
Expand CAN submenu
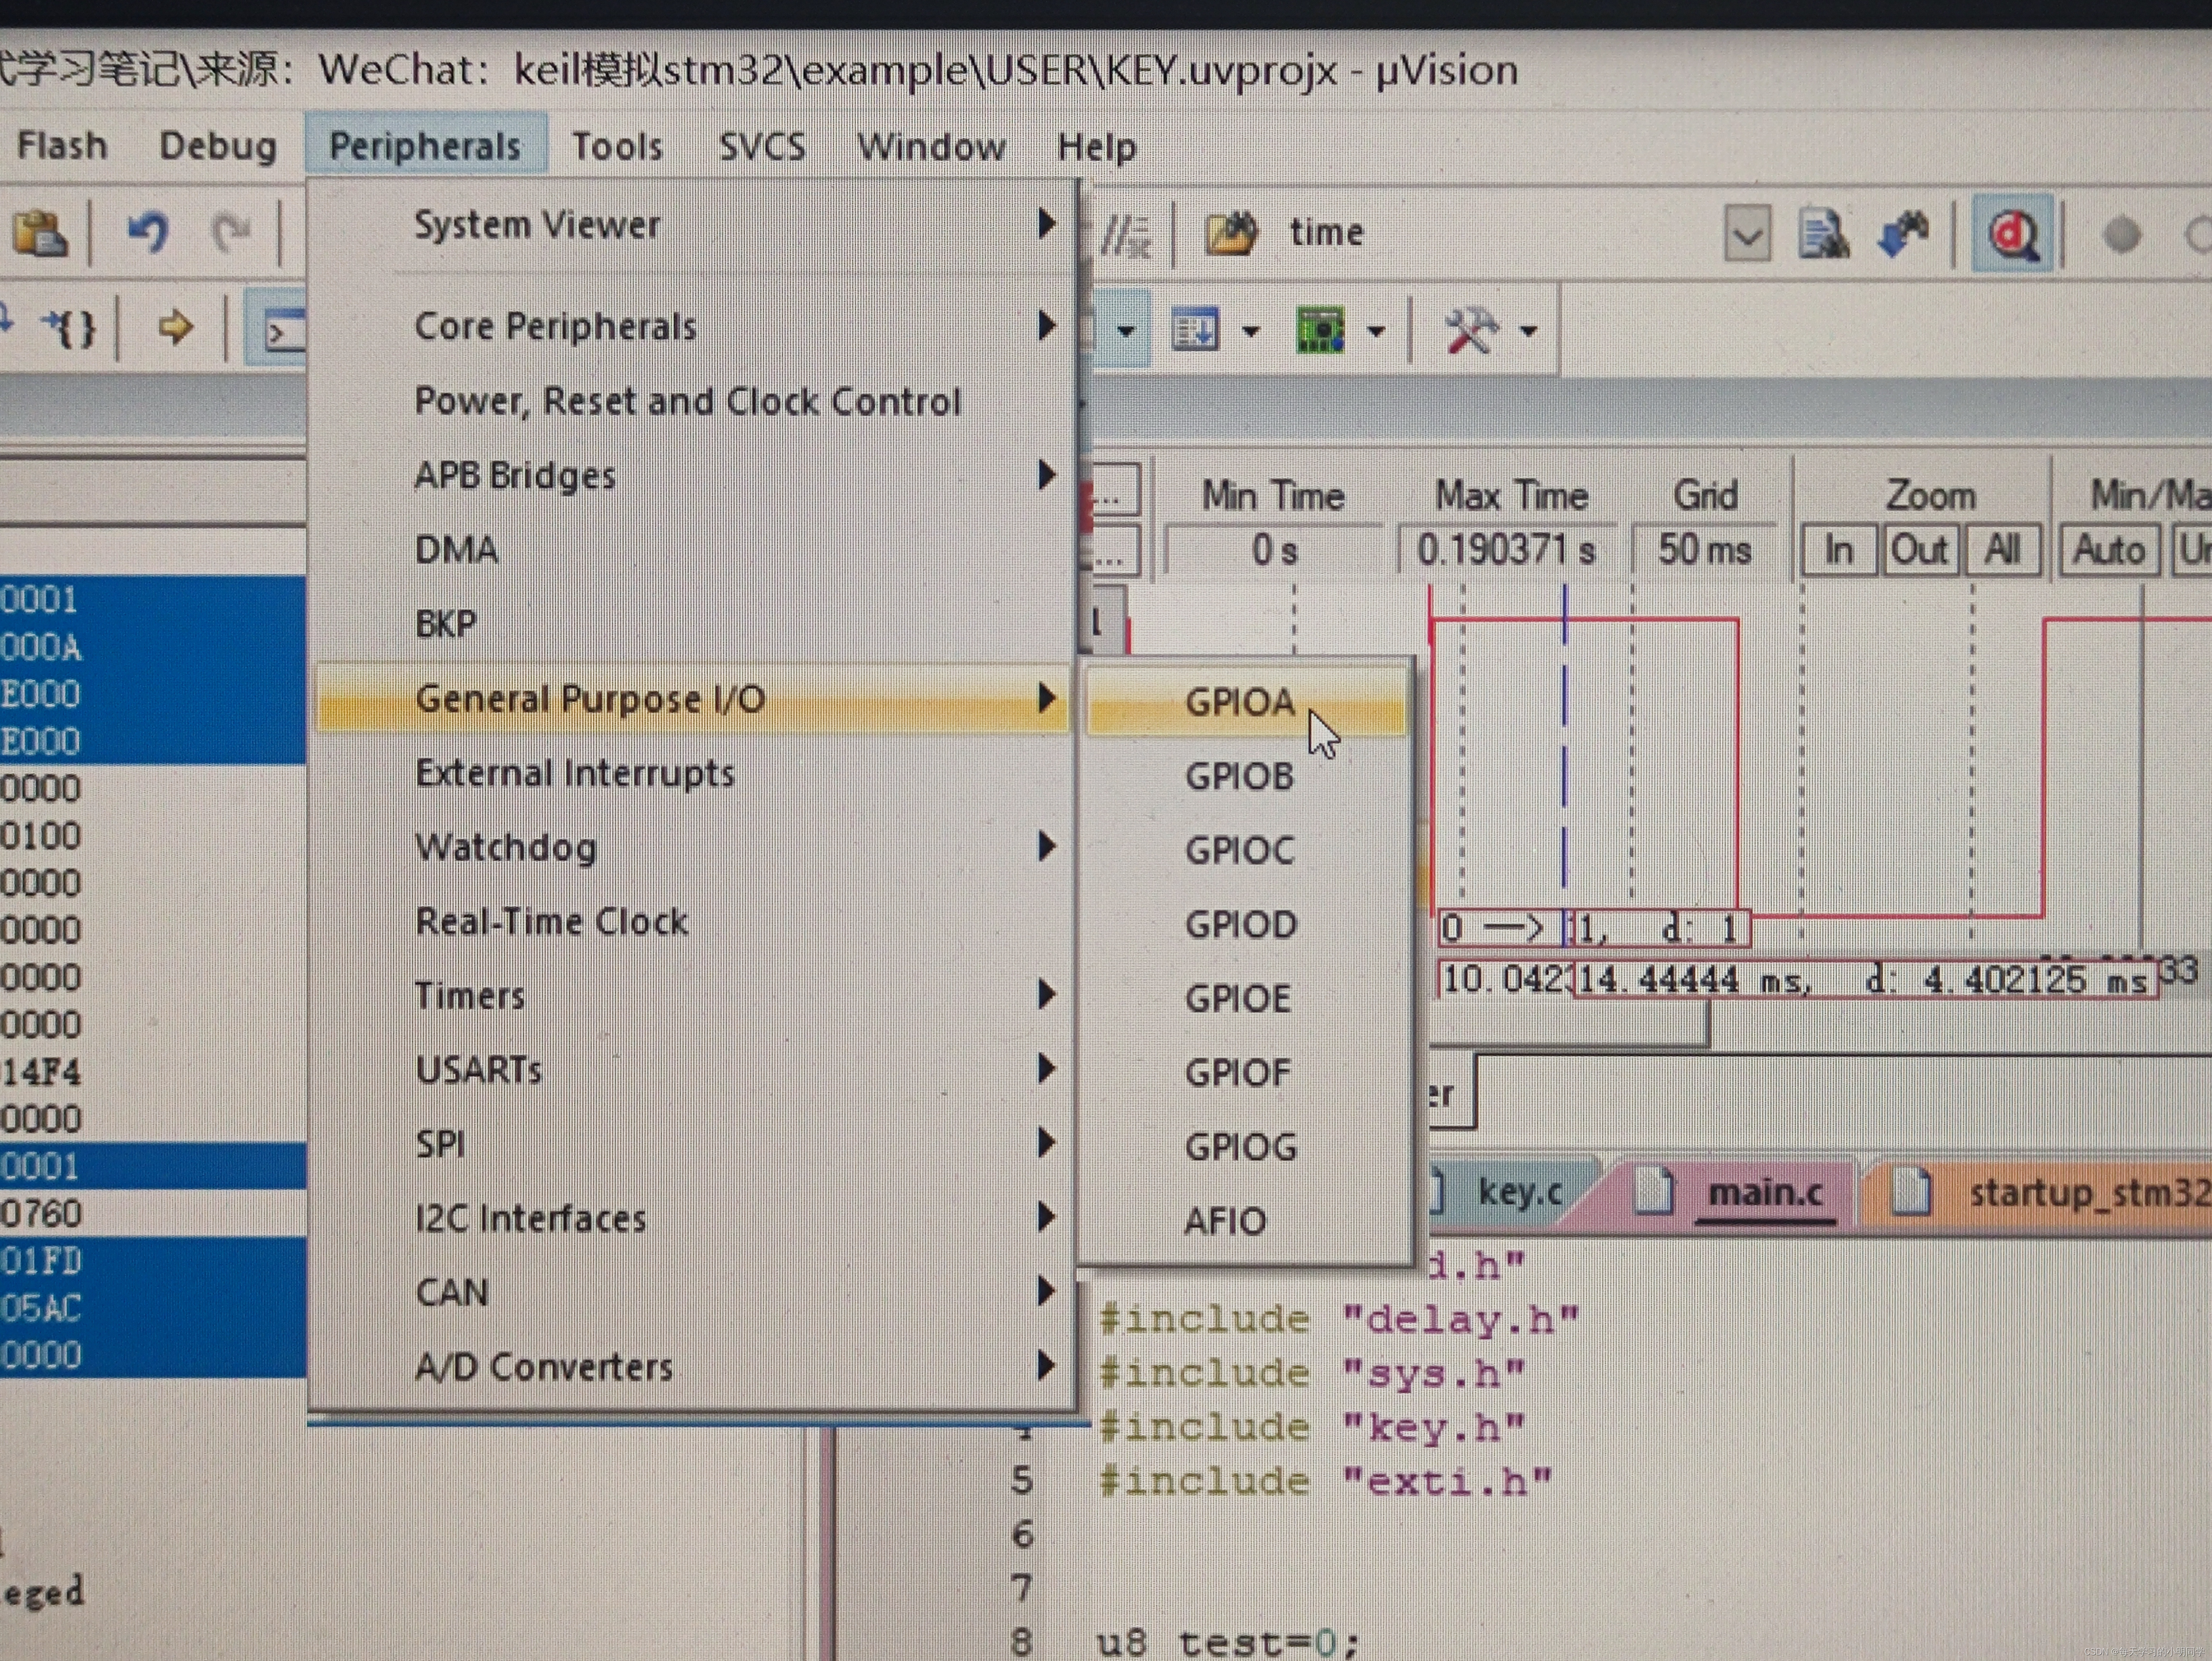pos(692,1292)
